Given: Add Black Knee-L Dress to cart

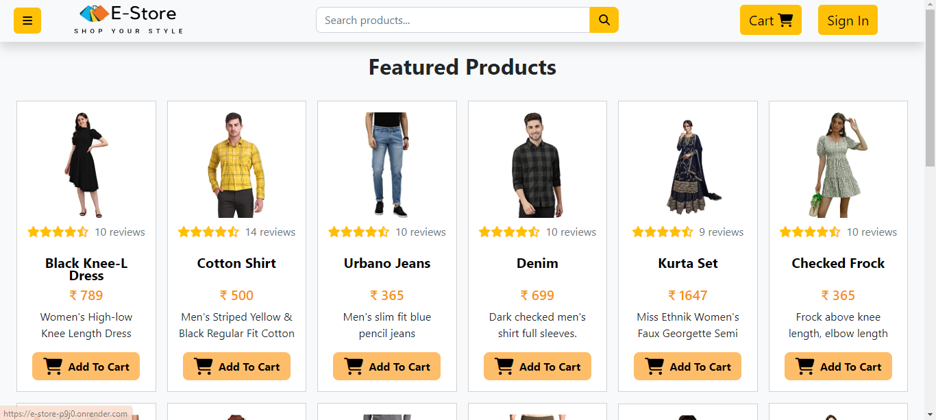Looking at the screenshot, I should [86, 366].
